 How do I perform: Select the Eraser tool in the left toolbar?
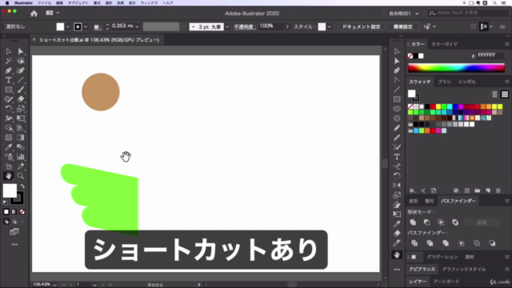click(21, 99)
